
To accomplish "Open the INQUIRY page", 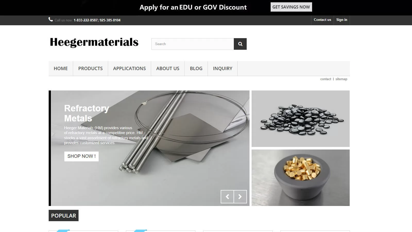I will coord(223,69).
